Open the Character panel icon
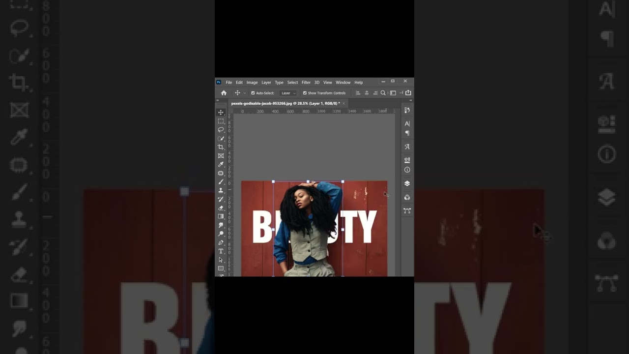Image resolution: width=629 pixels, height=354 pixels. point(407,123)
